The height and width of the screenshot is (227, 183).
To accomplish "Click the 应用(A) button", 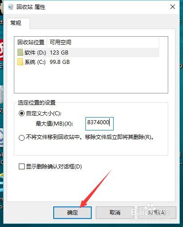I will [157, 213].
